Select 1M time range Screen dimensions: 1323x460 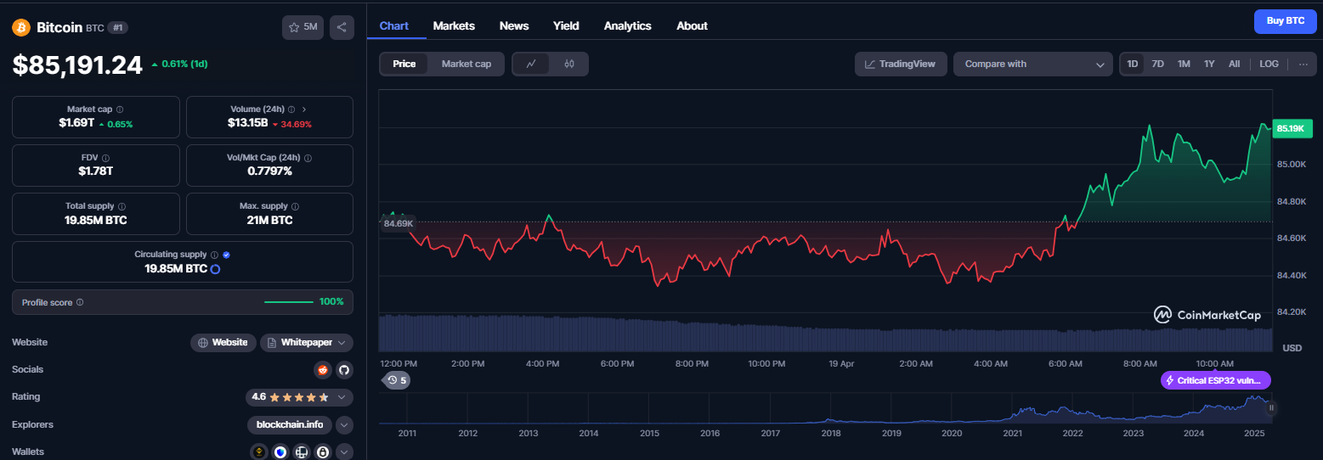coord(1184,64)
